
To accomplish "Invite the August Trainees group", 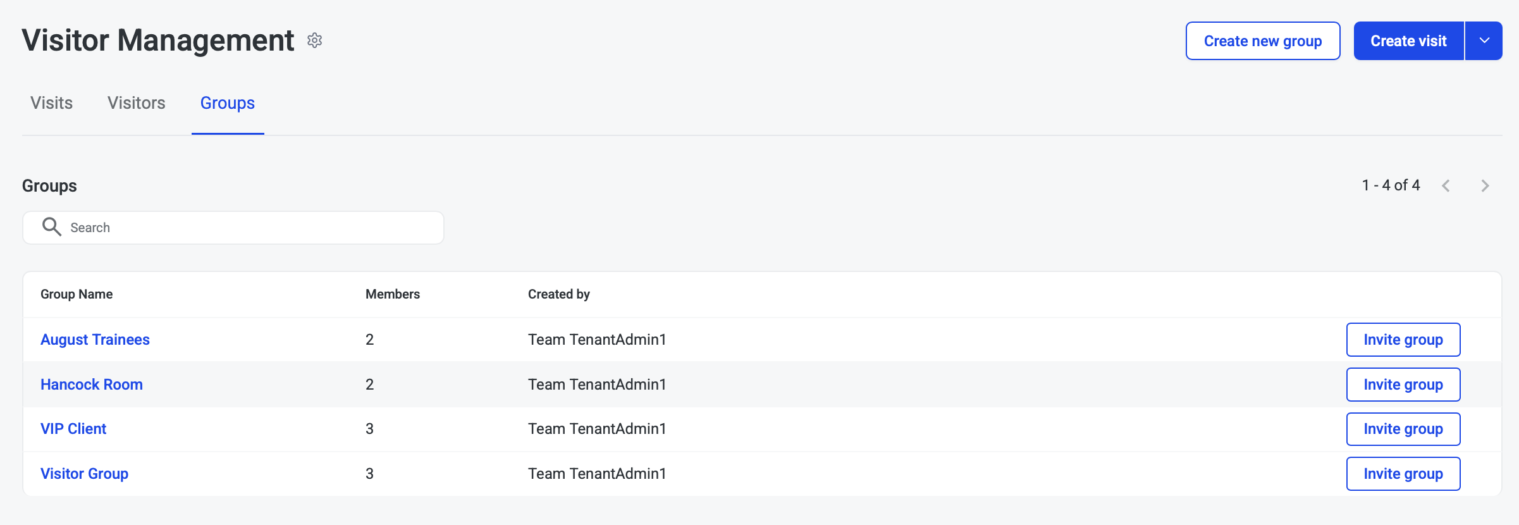I will 1403,340.
